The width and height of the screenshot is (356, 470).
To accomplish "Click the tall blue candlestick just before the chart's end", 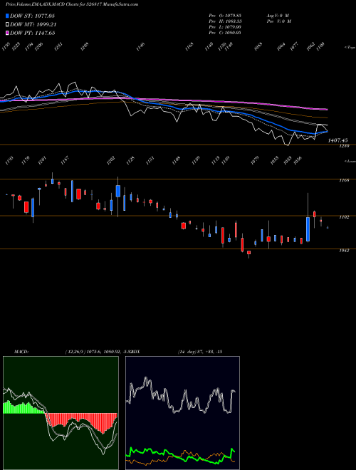I will pyautogui.click(x=308, y=229).
